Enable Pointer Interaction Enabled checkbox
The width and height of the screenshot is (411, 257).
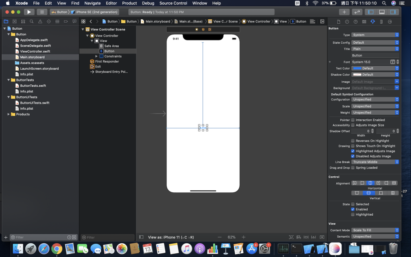353,120
